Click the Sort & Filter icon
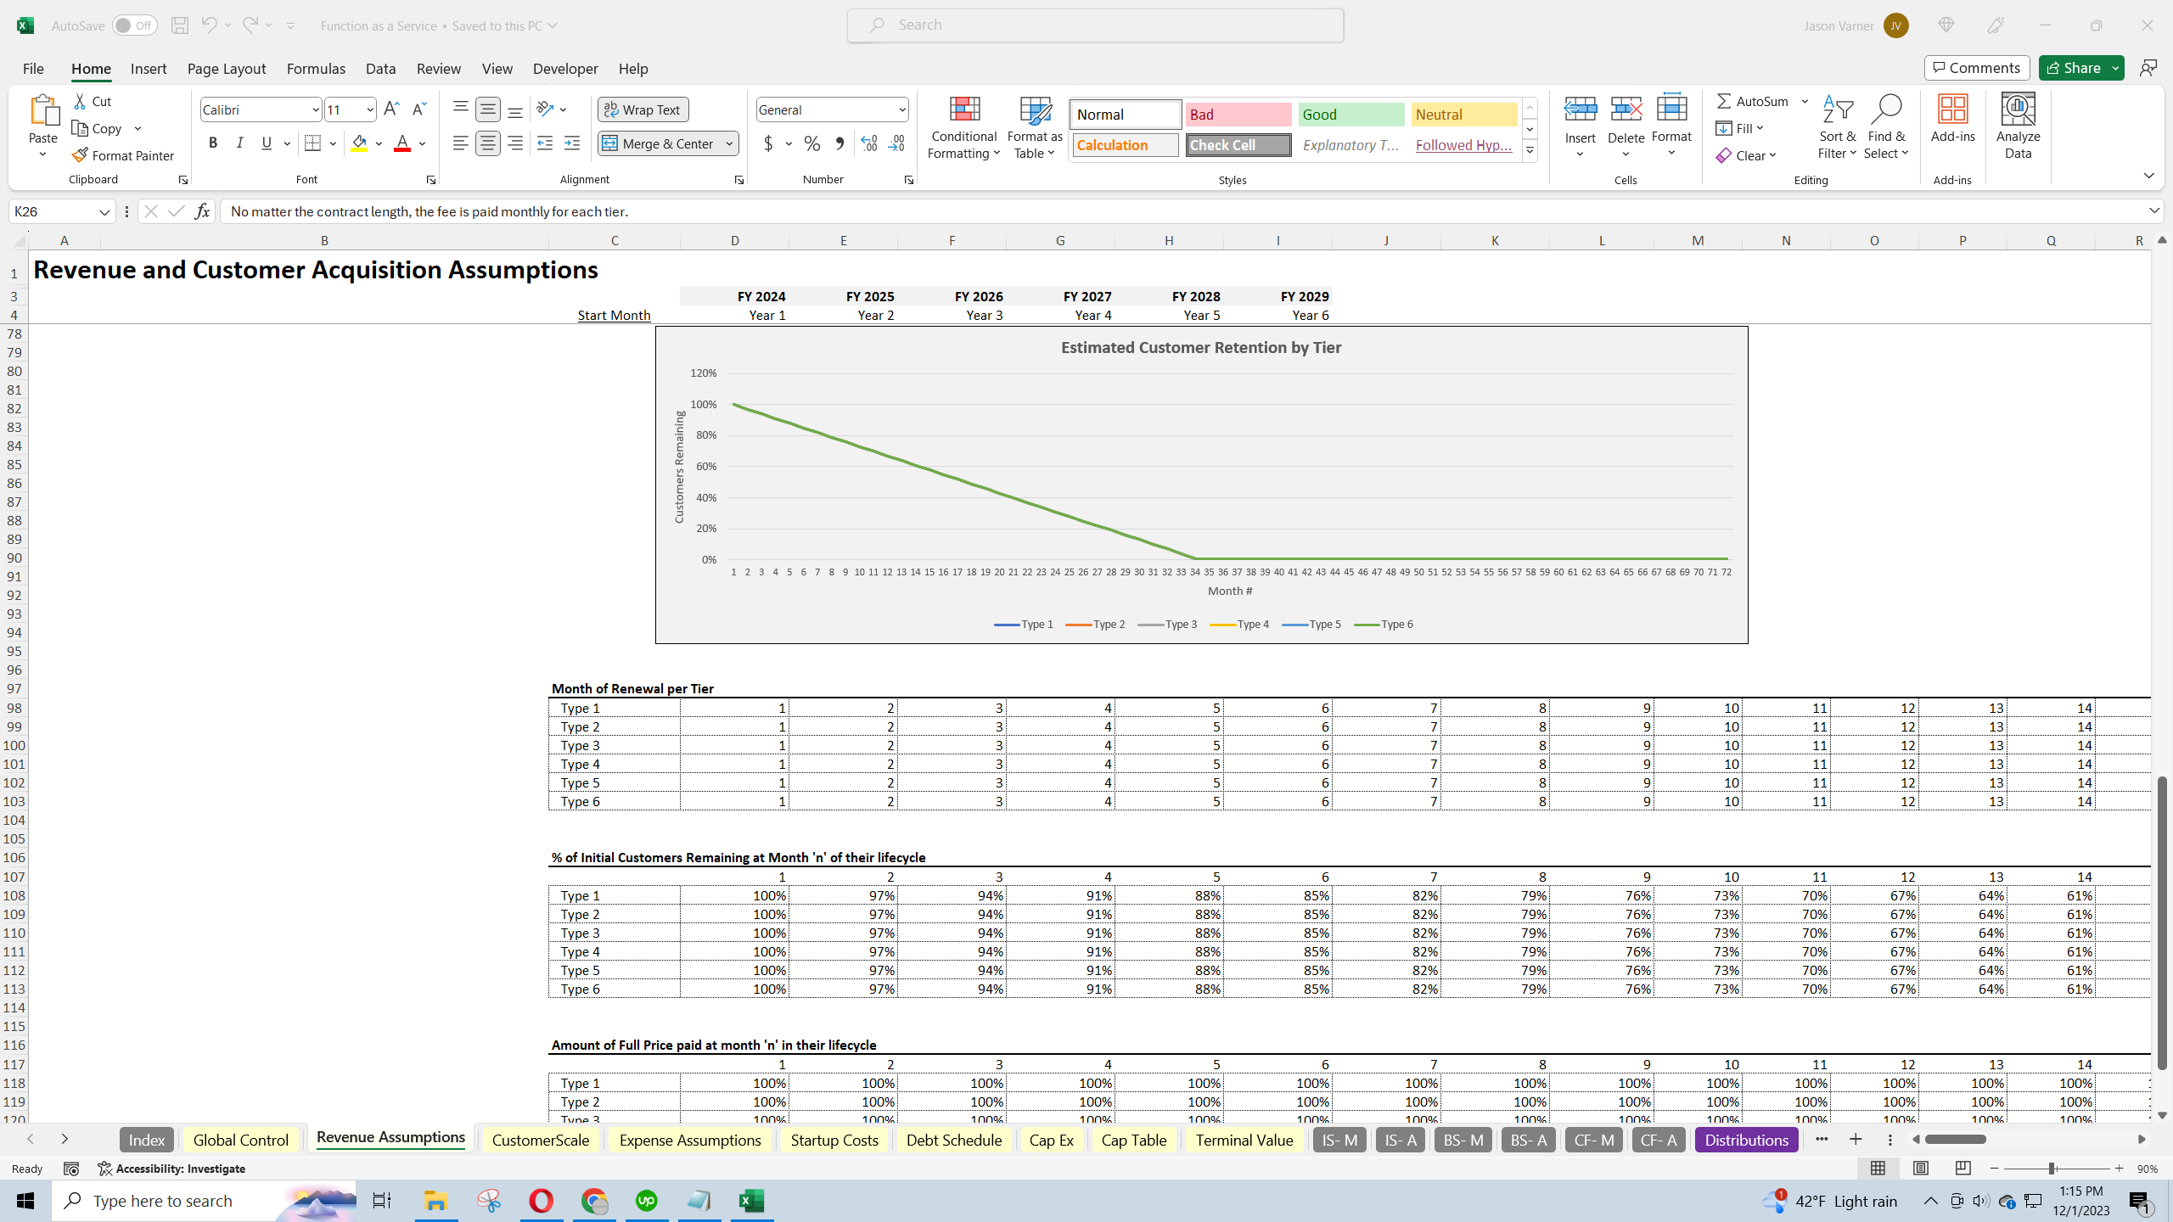The image size is (2173, 1222). tap(1838, 110)
